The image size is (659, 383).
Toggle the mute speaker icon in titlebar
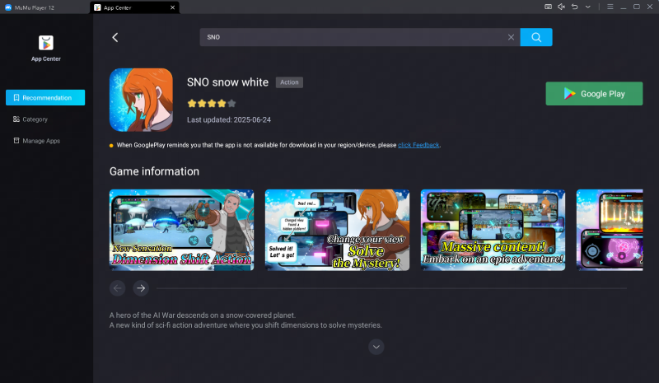(561, 7)
